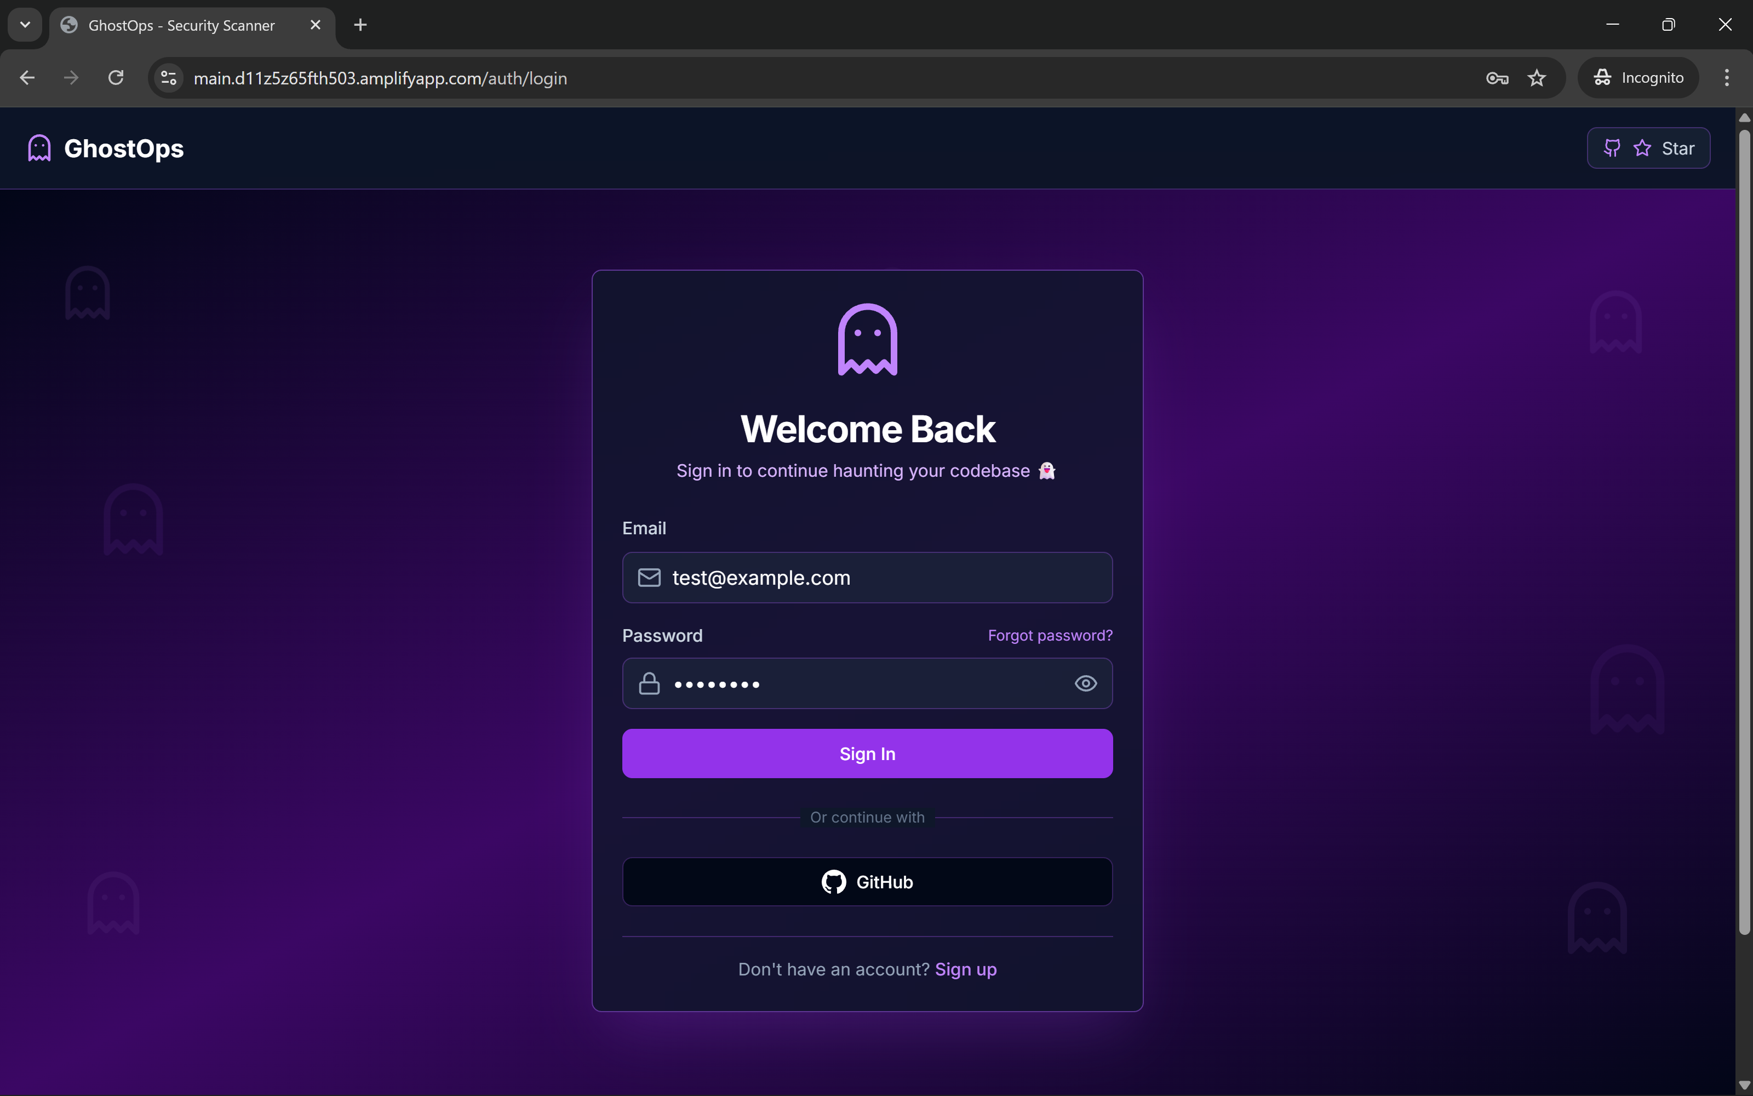View site information icon in address bar

click(x=169, y=78)
